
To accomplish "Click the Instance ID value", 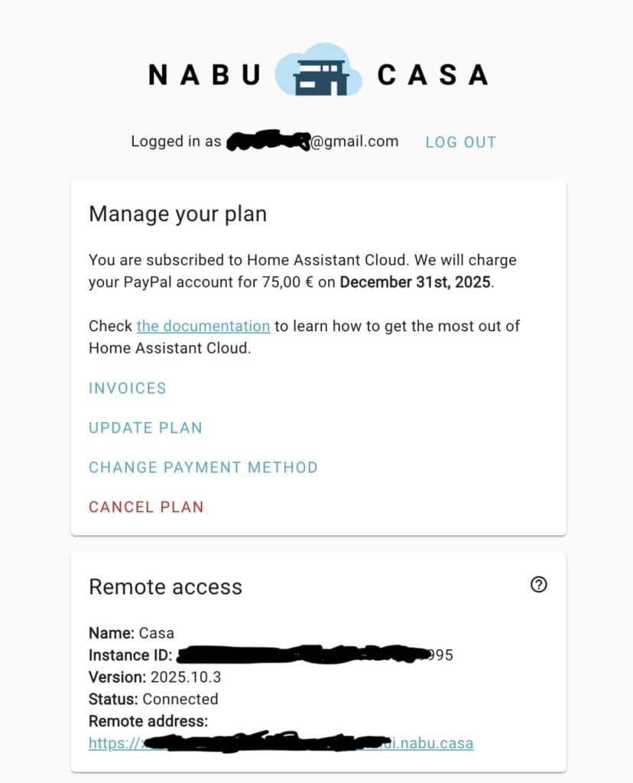I will [x=315, y=655].
